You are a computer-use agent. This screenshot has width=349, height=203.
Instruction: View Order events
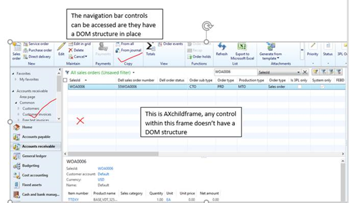coord(170,44)
